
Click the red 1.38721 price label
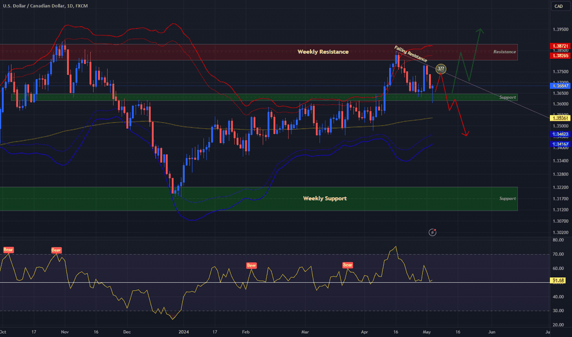(560, 47)
